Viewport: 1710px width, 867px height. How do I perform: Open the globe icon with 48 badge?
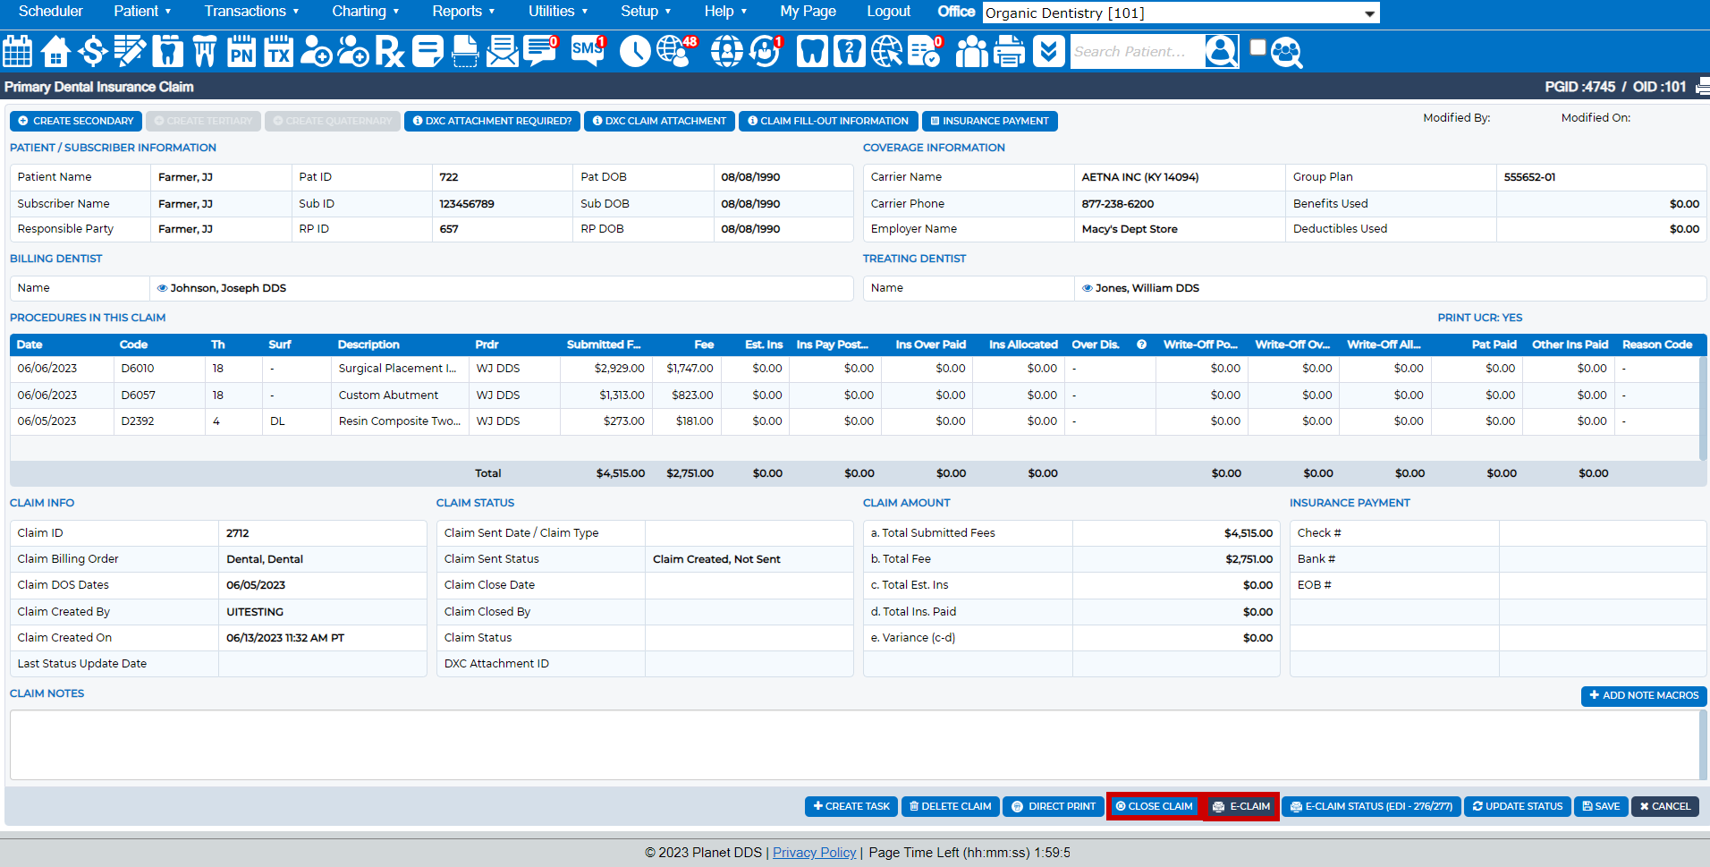(x=676, y=51)
